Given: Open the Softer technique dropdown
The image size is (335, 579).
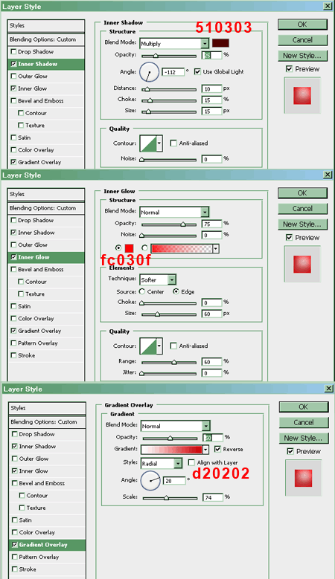Looking at the screenshot, I should [172, 279].
